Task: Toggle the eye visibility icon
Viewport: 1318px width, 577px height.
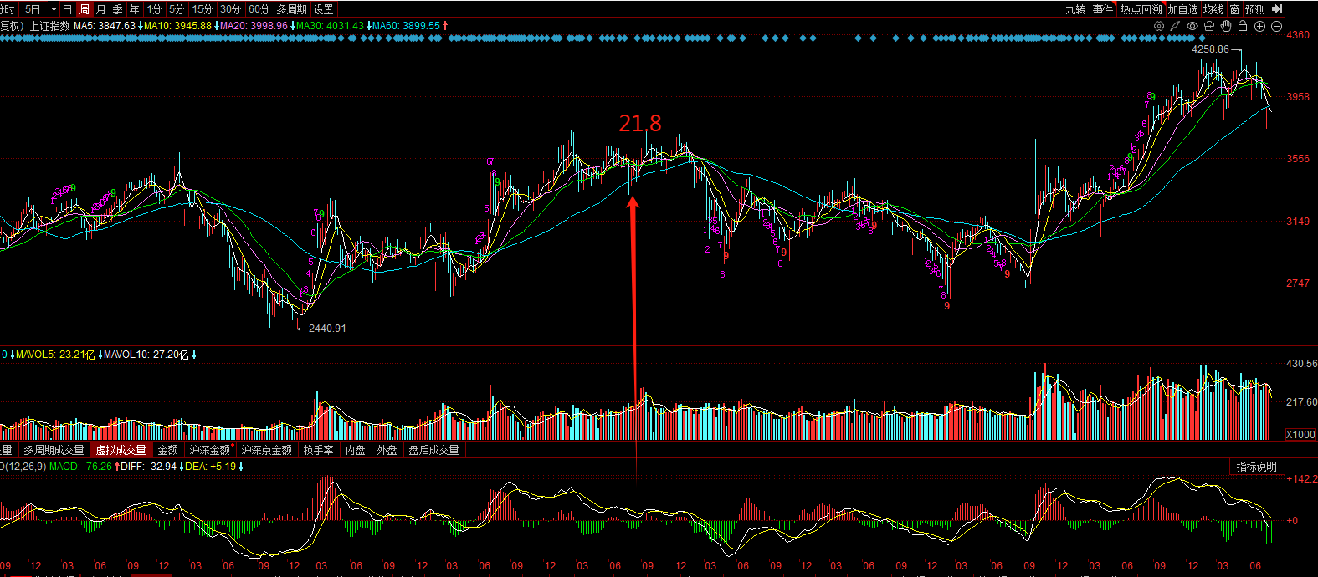Action: click(1192, 26)
